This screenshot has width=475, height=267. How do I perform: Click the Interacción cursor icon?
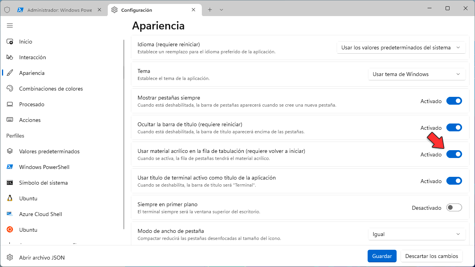pos(10,57)
